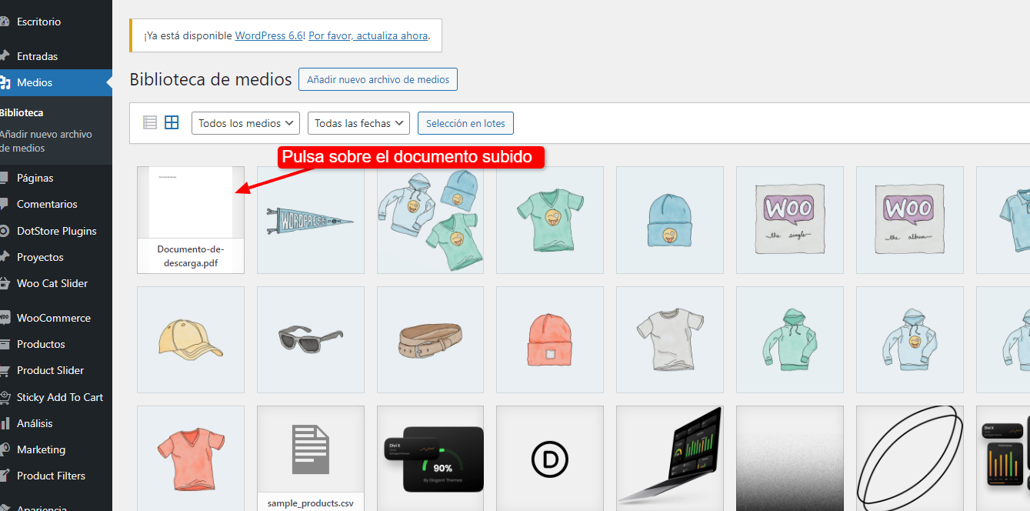Click the WooCommerce logo icon
This screenshot has height=511, width=1030.
point(4,318)
